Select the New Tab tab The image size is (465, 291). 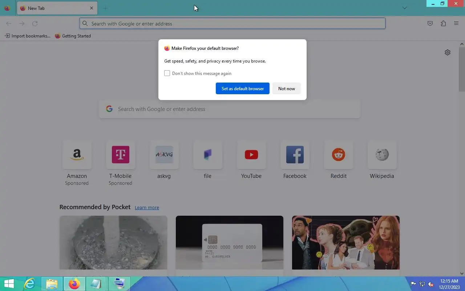(x=57, y=8)
